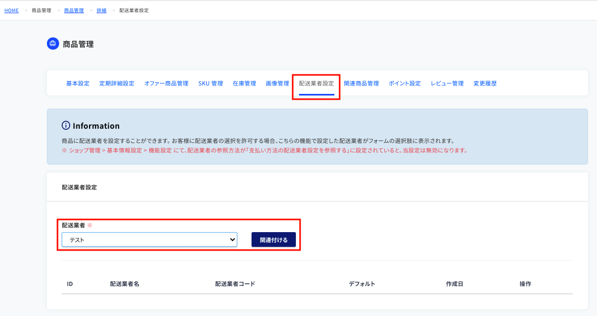Click the HOME breadcrumb link
This screenshot has height=316, width=597.
coord(12,11)
